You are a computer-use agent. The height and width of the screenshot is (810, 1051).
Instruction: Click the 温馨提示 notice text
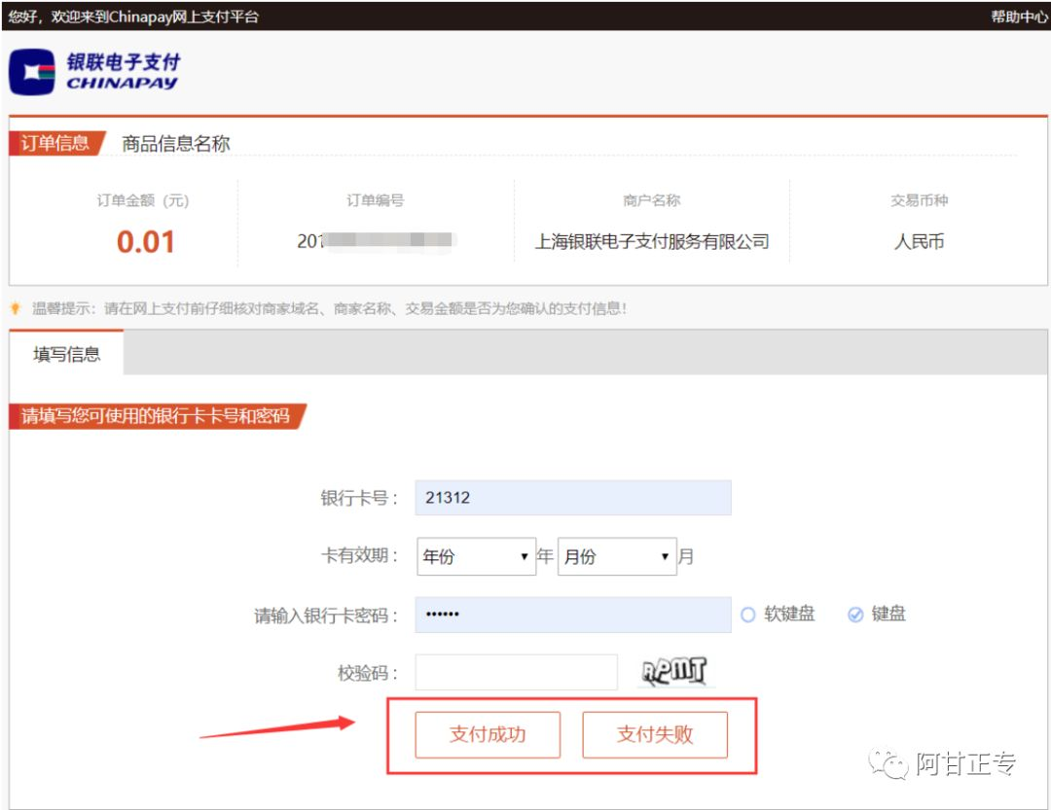(329, 308)
